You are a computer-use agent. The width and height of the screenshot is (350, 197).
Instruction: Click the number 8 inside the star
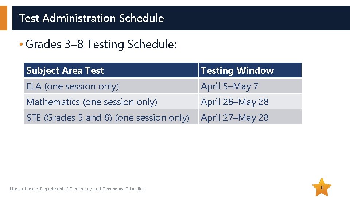[x=322, y=188]
